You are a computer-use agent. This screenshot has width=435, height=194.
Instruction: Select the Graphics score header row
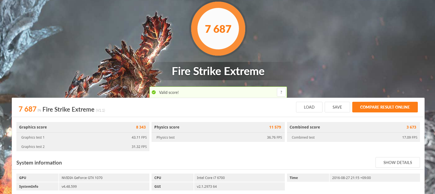(x=83, y=127)
